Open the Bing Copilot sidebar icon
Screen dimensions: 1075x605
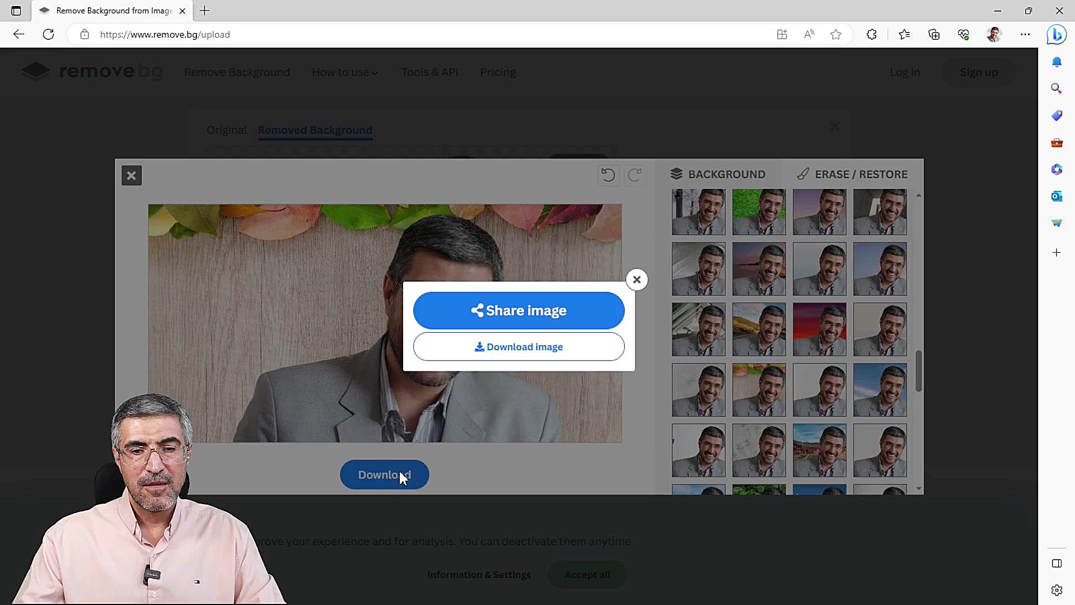coord(1056,35)
